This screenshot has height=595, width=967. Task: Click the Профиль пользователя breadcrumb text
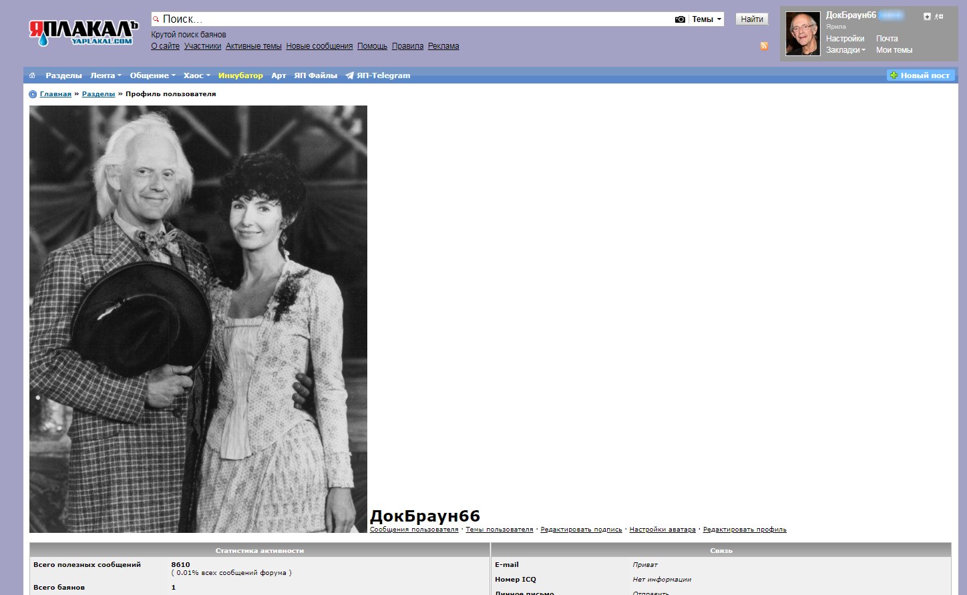(x=171, y=94)
